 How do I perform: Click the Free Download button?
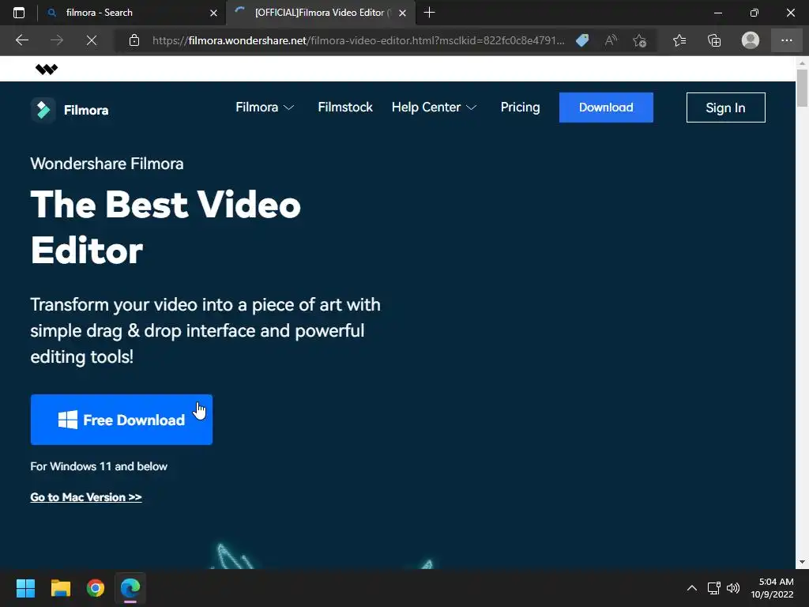pos(121,420)
